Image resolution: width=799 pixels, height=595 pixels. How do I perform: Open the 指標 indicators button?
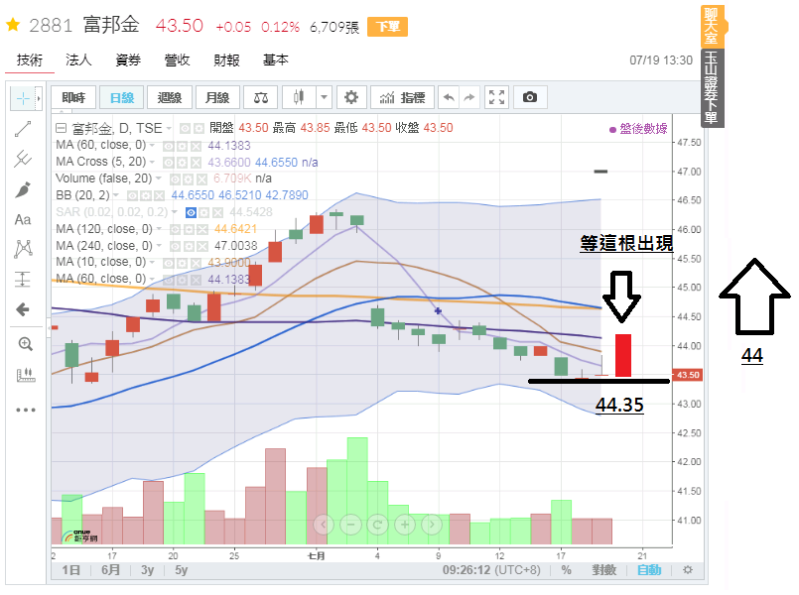(x=403, y=97)
